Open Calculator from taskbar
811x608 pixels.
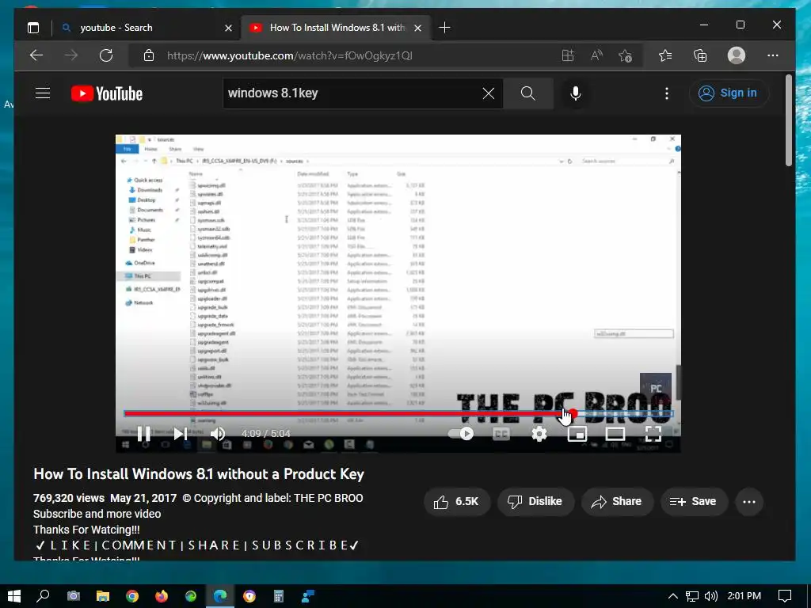279,596
